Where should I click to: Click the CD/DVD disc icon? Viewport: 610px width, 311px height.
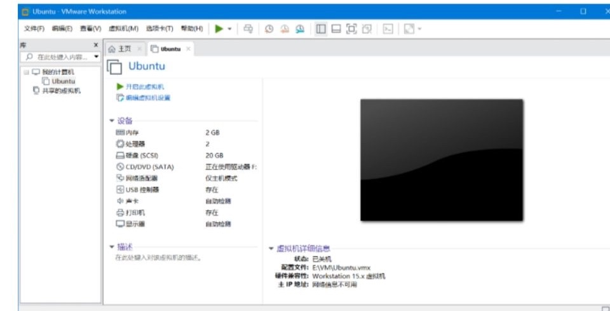tap(120, 167)
